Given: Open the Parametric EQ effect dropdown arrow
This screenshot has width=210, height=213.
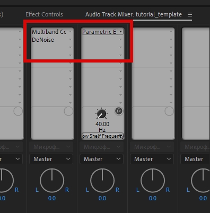Looking at the screenshot, I should pyautogui.click(x=121, y=32).
